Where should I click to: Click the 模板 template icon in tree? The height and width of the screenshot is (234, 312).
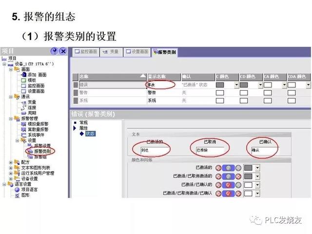tap(23, 80)
